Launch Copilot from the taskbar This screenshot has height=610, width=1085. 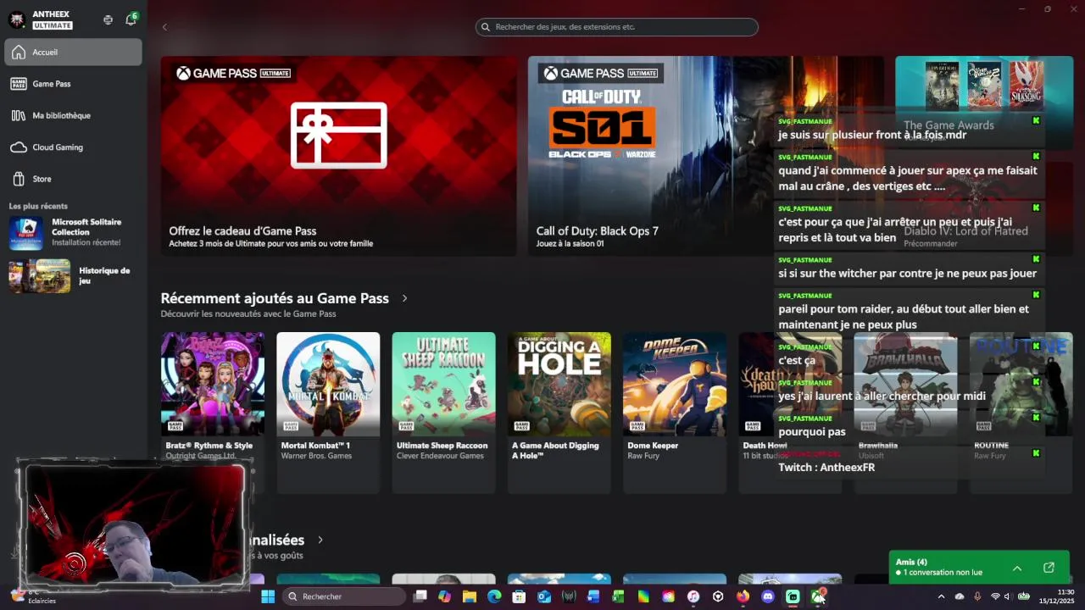(444, 596)
